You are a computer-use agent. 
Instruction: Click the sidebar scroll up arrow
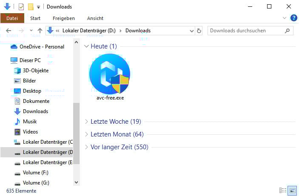tap(77, 43)
